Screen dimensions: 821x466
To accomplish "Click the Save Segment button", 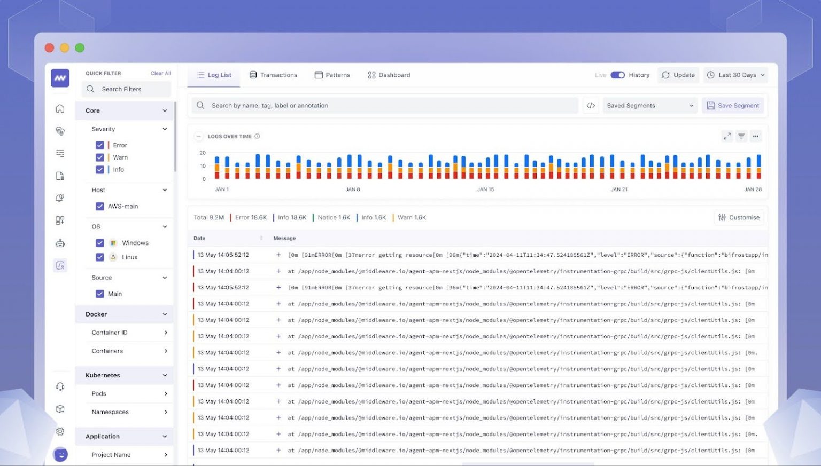I will (733, 105).
